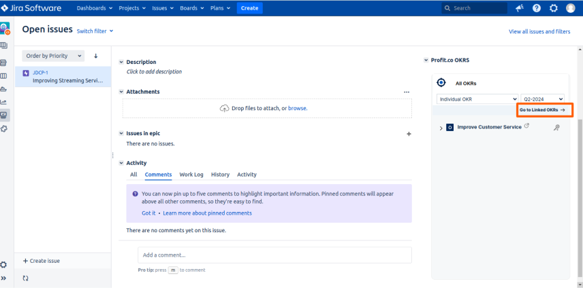Open the project avatar in sidebar
The height and width of the screenshot is (288, 583).
[x=5, y=29]
